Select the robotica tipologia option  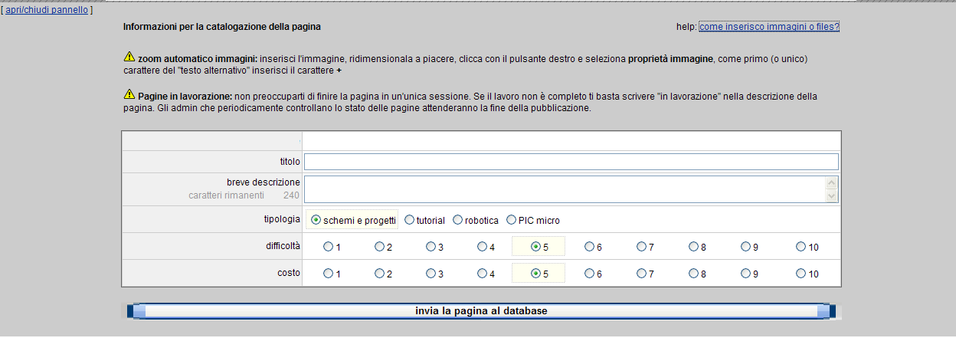[458, 220]
